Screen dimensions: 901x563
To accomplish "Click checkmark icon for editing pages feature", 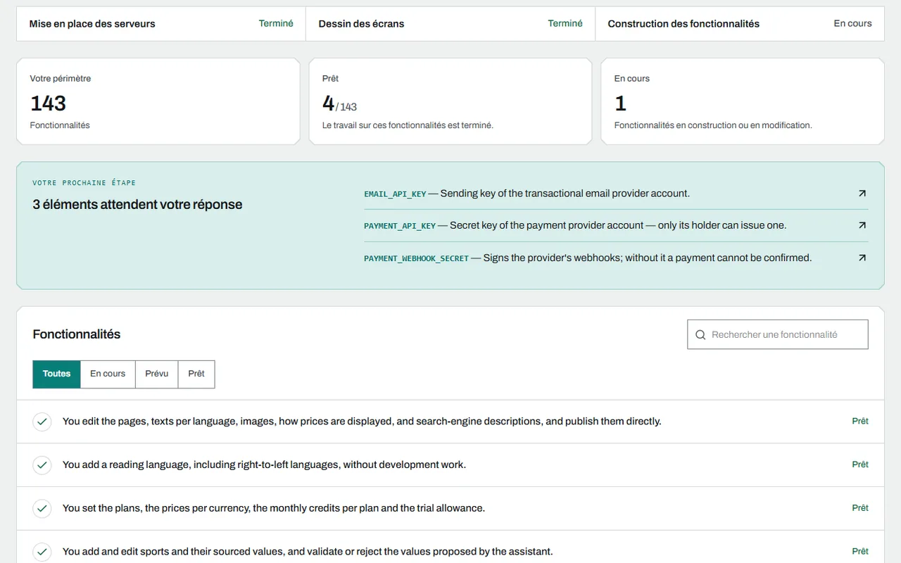I will (x=42, y=422).
